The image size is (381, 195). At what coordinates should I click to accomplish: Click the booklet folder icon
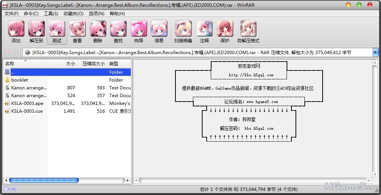7,80
